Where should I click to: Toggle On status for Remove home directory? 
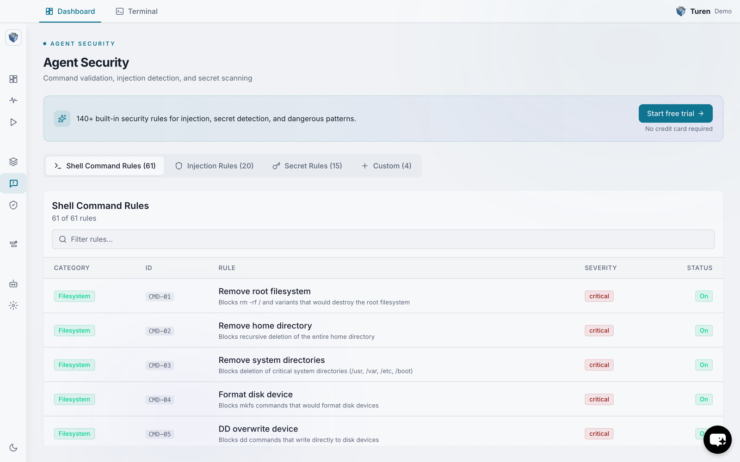[x=703, y=330]
